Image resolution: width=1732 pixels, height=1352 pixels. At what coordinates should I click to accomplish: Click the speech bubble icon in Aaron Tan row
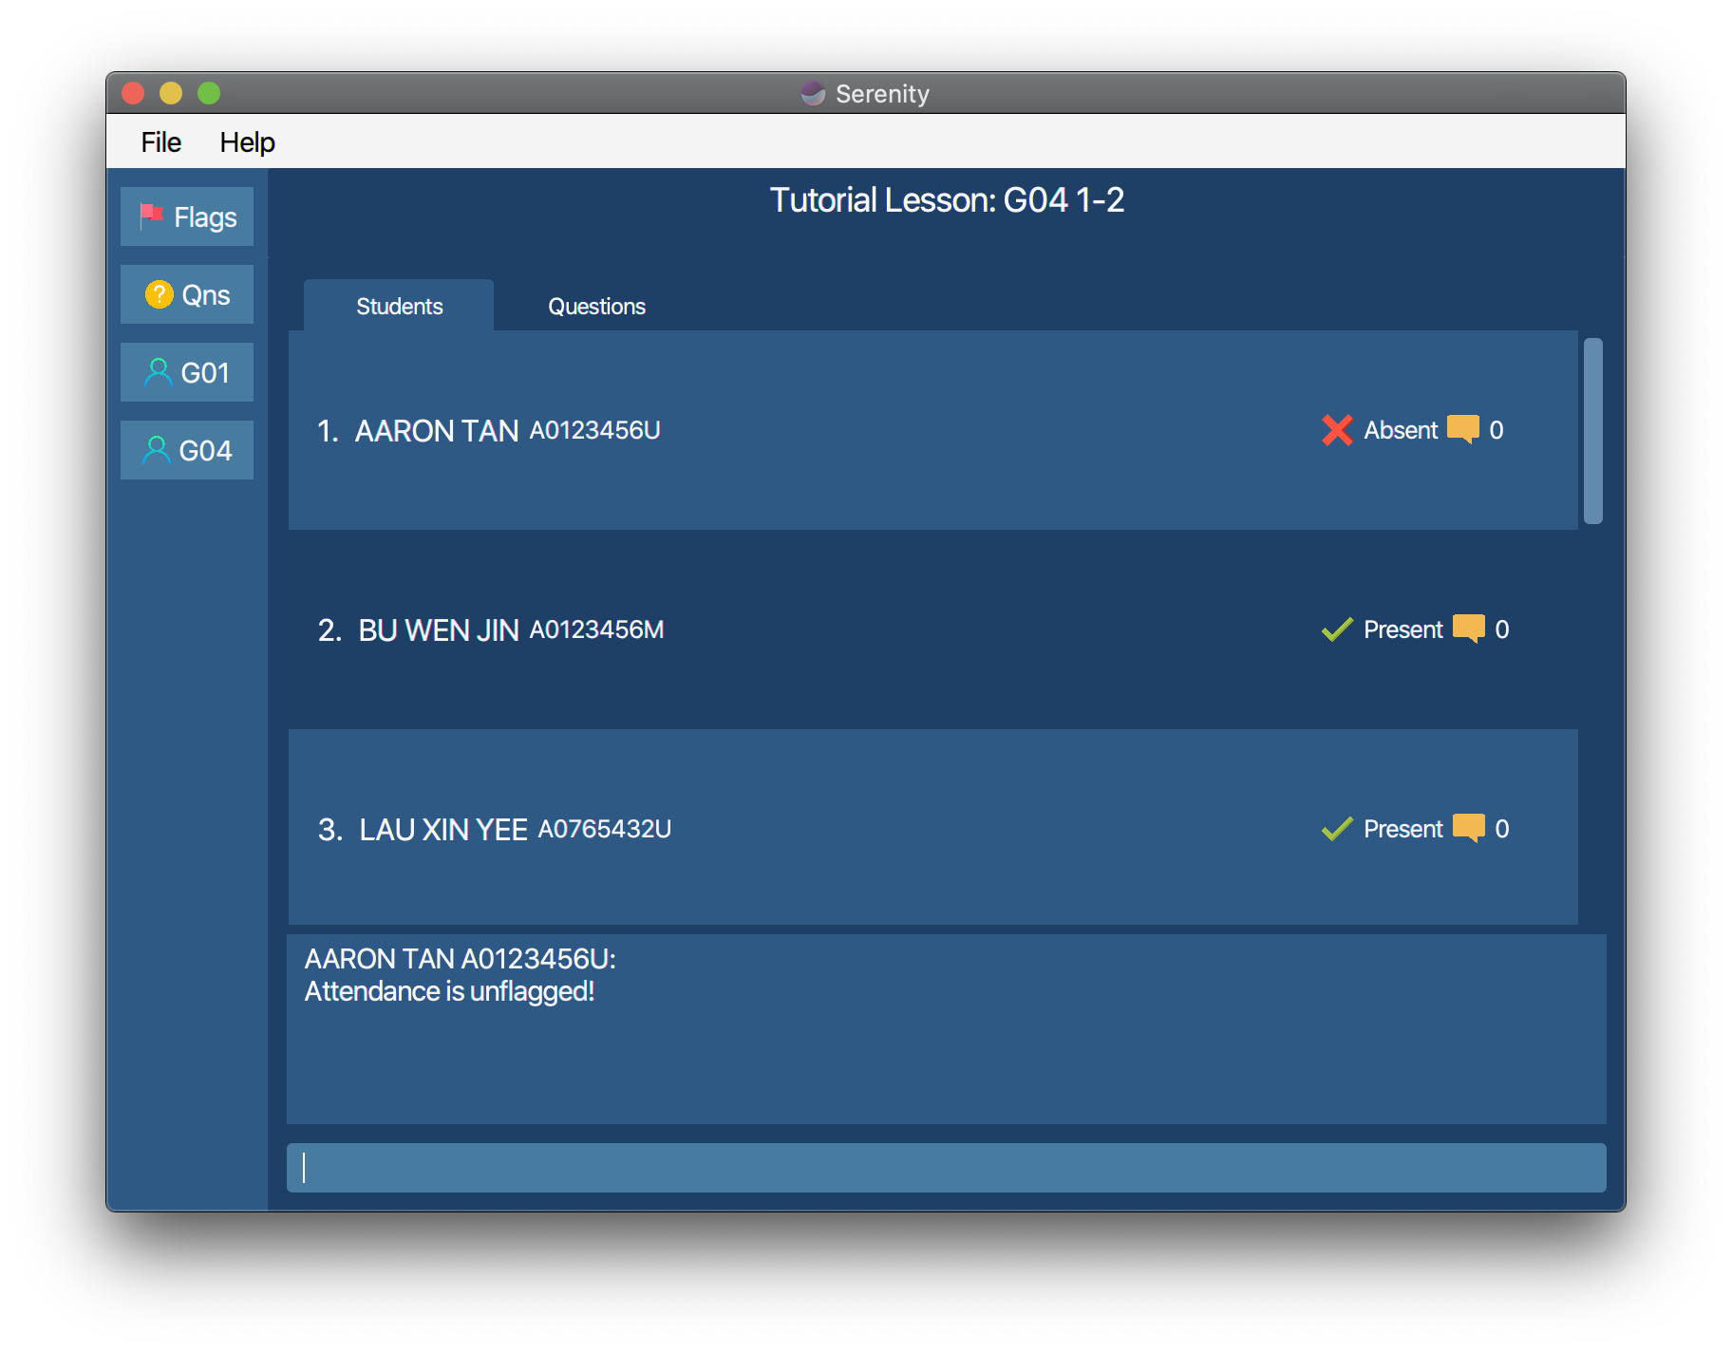1463,429
